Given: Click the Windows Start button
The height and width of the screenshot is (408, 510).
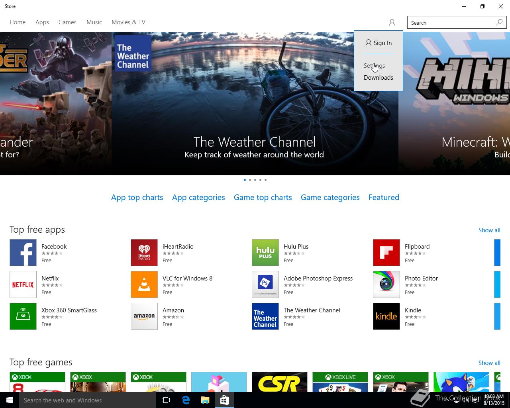Looking at the screenshot, I should pyautogui.click(x=10, y=400).
